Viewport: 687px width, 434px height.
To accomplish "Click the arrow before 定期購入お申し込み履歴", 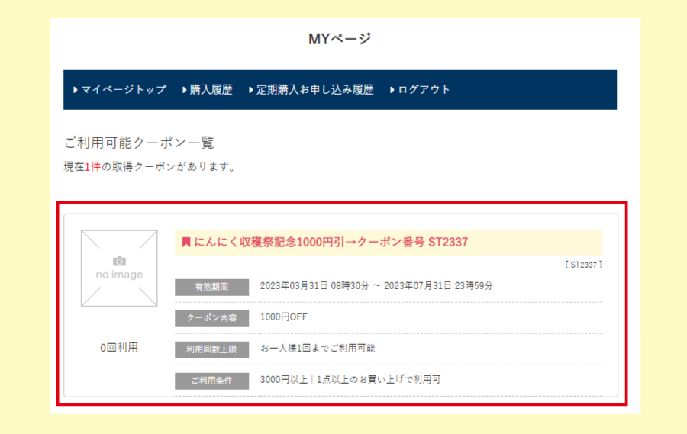I will point(250,90).
